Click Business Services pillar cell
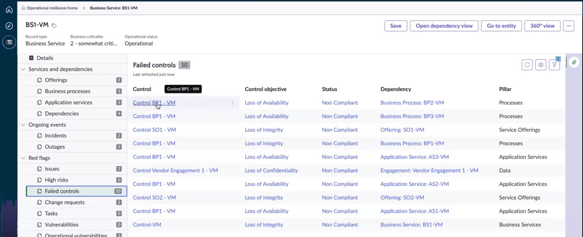The height and width of the screenshot is (237, 583). (520, 224)
